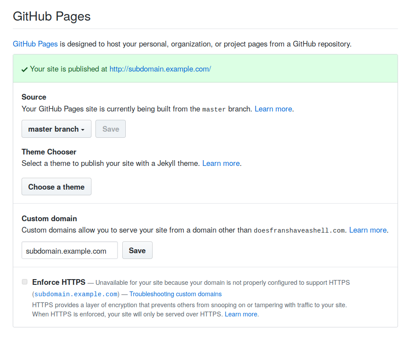The width and height of the screenshot is (409, 341).
Task: Click the Enforce HTTPS label text
Action: tap(58, 282)
